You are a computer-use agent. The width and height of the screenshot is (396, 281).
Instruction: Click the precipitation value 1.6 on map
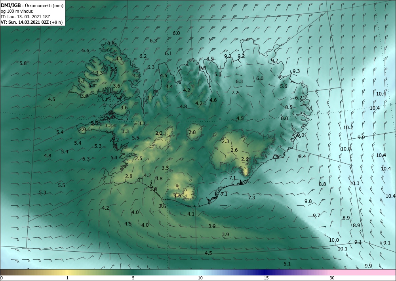[x=177, y=195]
